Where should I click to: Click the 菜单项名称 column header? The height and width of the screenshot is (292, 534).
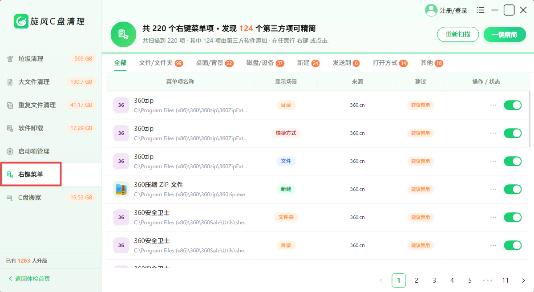pos(180,81)
